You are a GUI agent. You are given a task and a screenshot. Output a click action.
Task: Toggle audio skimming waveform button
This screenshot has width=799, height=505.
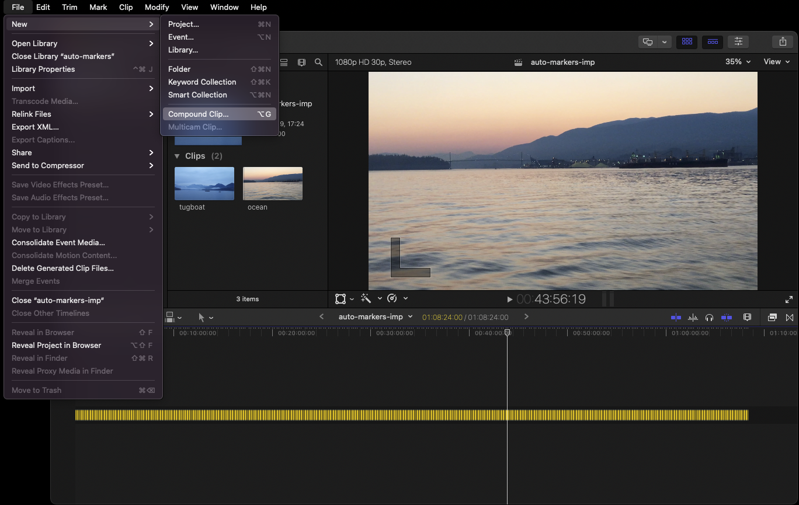tap(693, 317)
